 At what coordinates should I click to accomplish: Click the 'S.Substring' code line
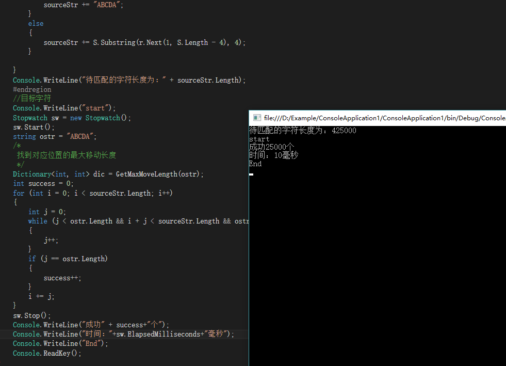pyautogui.click(x=144, y=42)
